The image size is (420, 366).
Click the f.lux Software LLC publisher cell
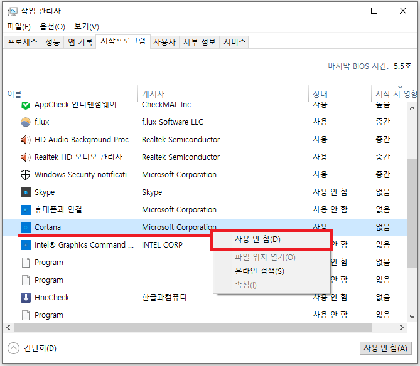tap(173, 122)
